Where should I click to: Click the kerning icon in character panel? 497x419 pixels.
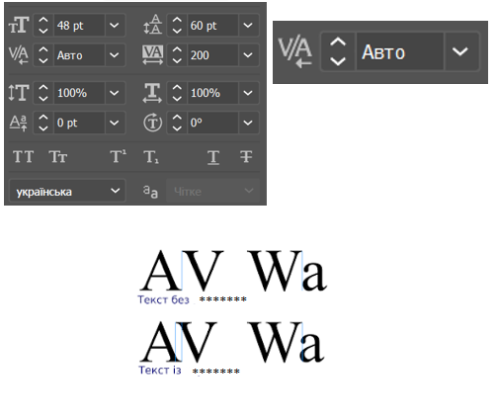pyautogui.click(x=19, y=55)
